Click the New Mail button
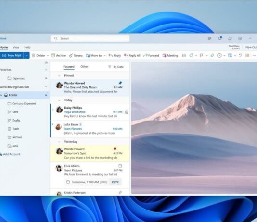257x222 pixels. point(12,55)
